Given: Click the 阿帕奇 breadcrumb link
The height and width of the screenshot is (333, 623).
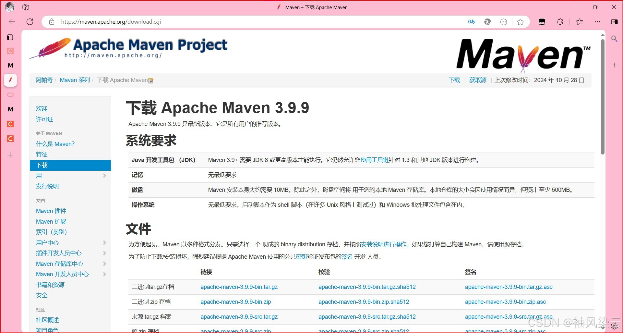Looking at the screenshot, I should click(44, 80).
